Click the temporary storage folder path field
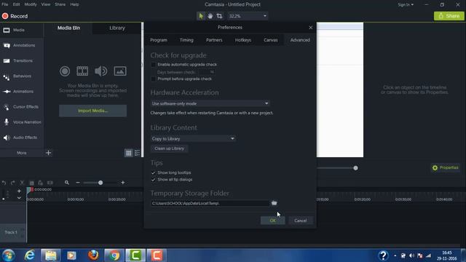Screen dimensions: 466x262 point(210,203)
